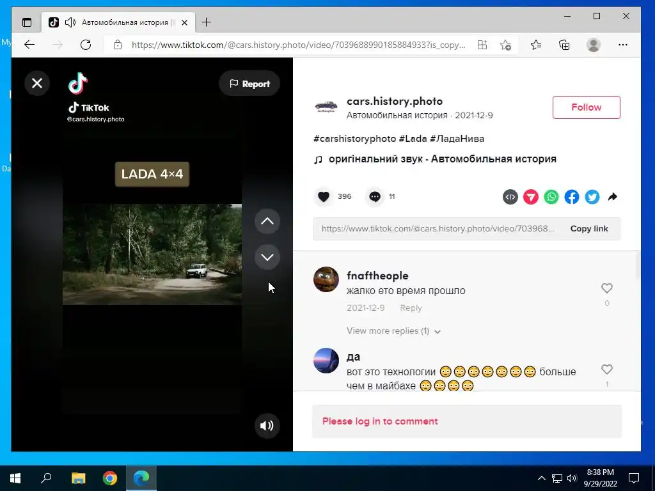Like the comment by да
Viewport: 655px width, 491px height.
click(606, 369)
